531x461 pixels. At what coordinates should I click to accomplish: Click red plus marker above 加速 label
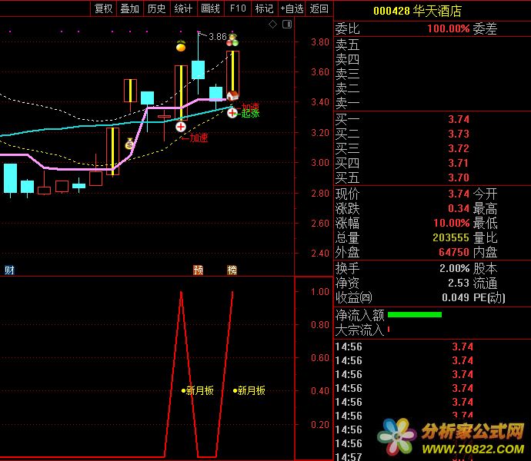click(181, 127)
